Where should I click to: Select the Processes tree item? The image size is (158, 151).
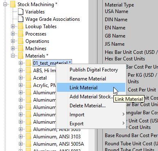pyautogui.click(x=36, y=34)
